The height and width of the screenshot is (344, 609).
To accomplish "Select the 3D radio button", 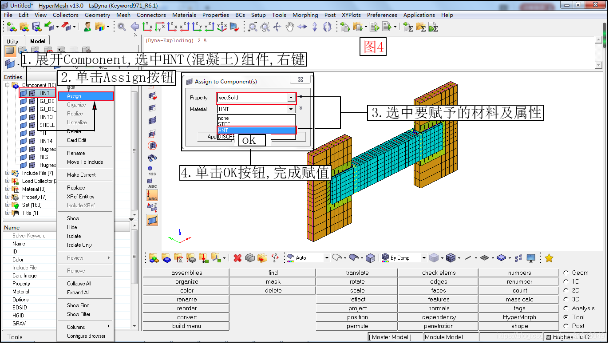I will click(565, 299).
